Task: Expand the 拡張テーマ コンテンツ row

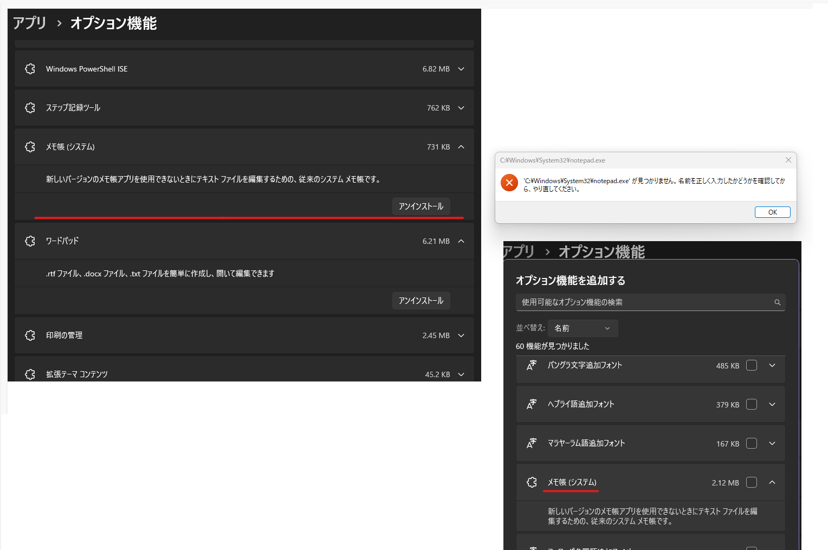Action: tap(461, 374)
